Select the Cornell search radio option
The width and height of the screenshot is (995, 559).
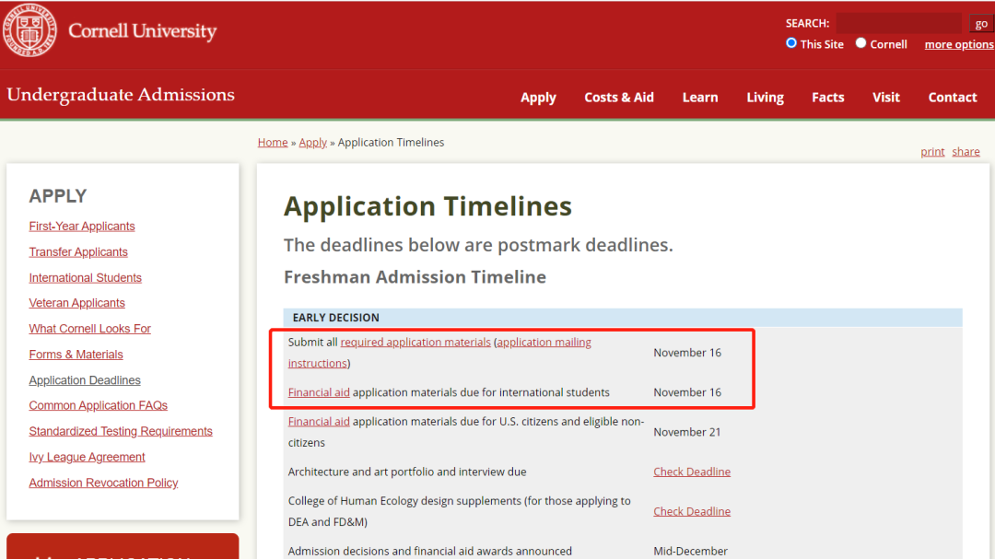(860, 43)
